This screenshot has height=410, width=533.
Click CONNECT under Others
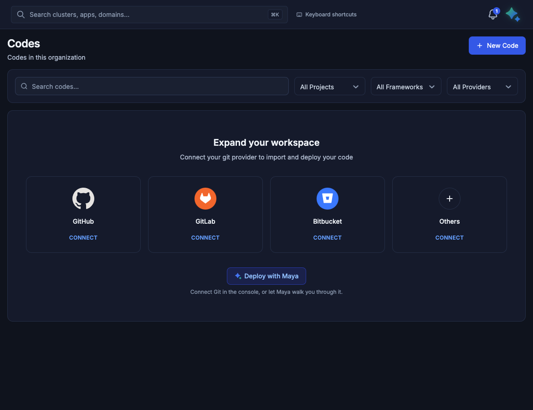coord(449,238)
